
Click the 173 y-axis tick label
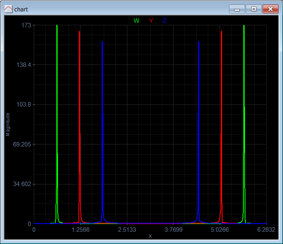27,25
